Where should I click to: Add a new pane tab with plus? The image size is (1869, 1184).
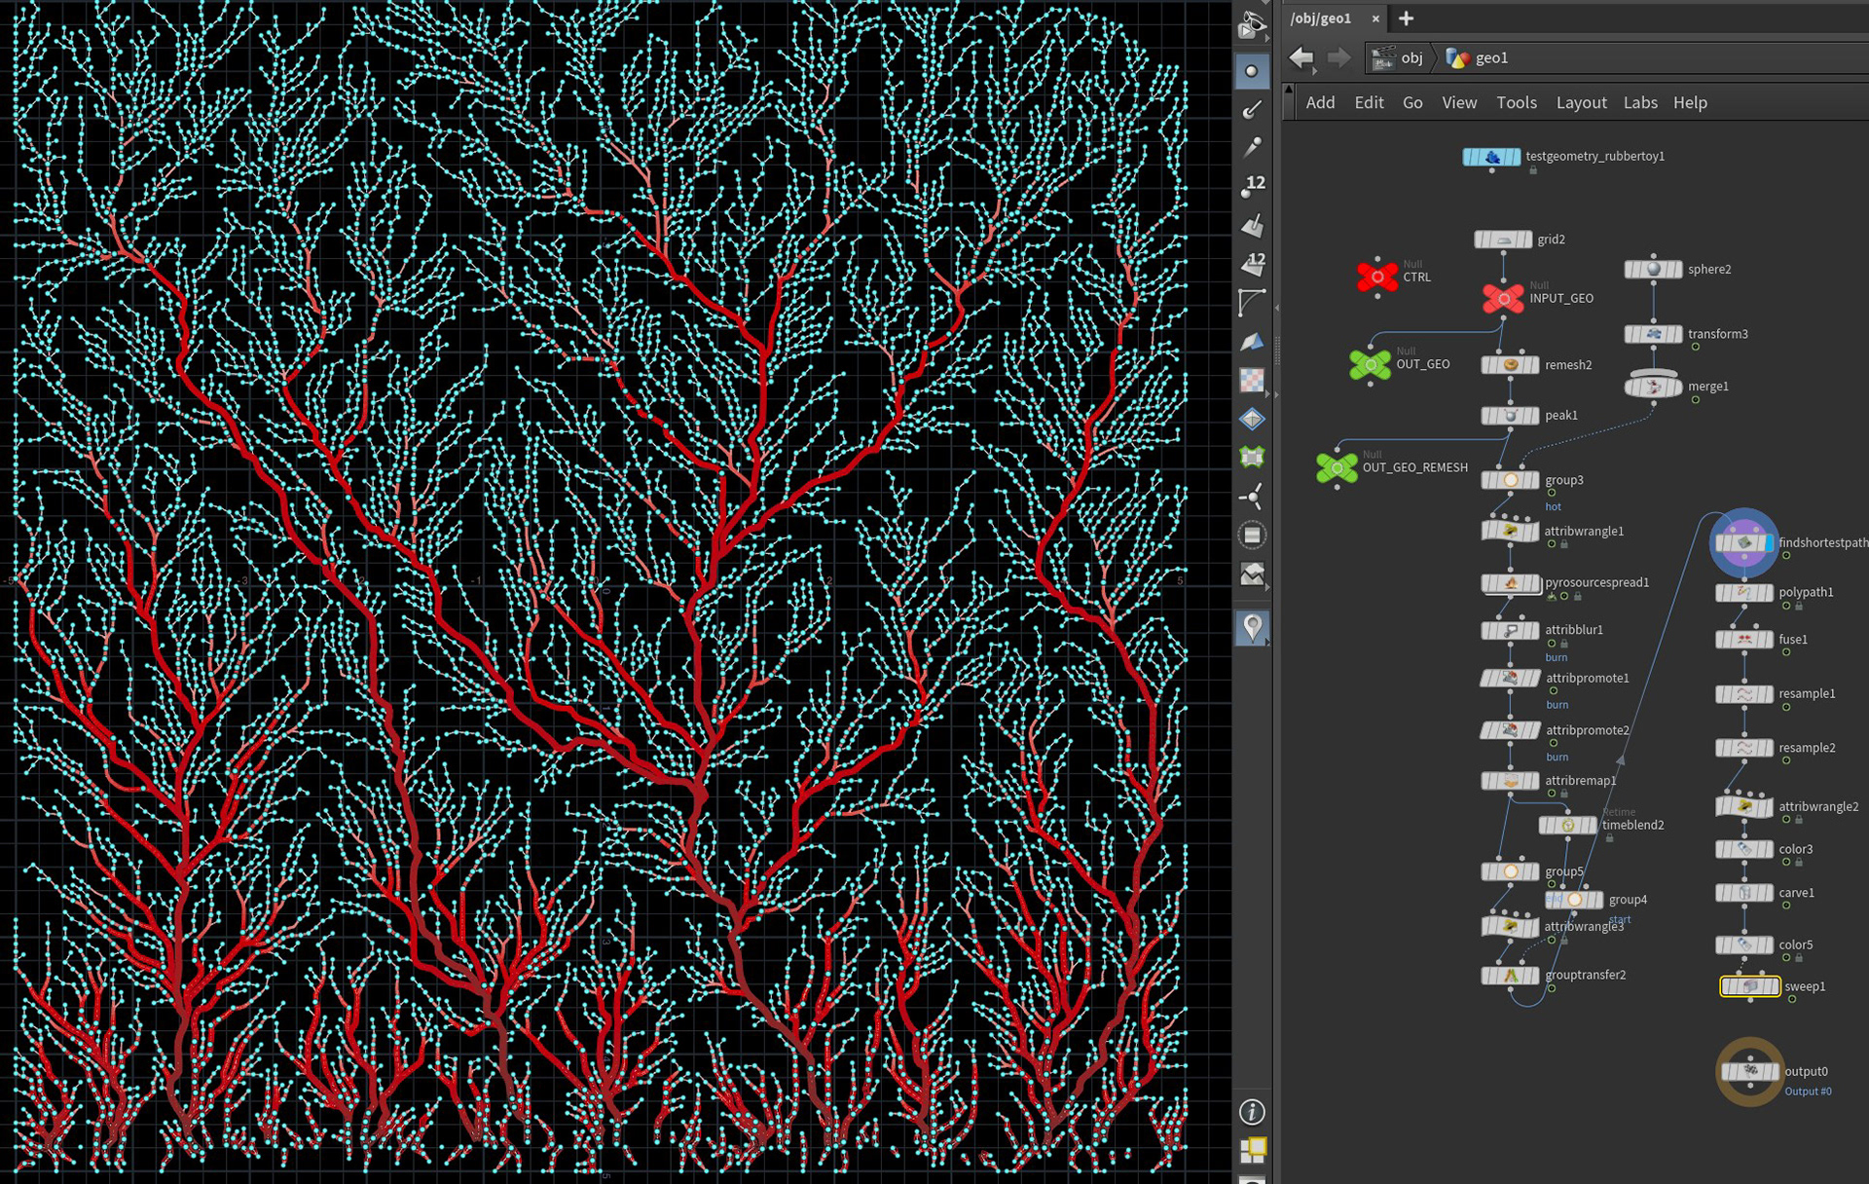(x=1406, y=18)
